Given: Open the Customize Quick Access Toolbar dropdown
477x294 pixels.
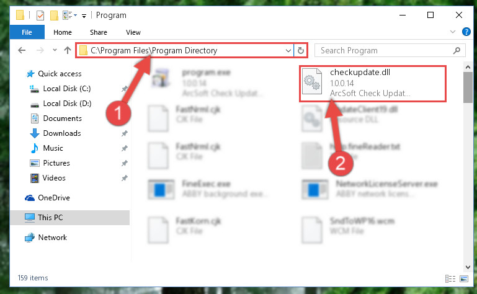Looking at the screenshot, I should 84,16.
